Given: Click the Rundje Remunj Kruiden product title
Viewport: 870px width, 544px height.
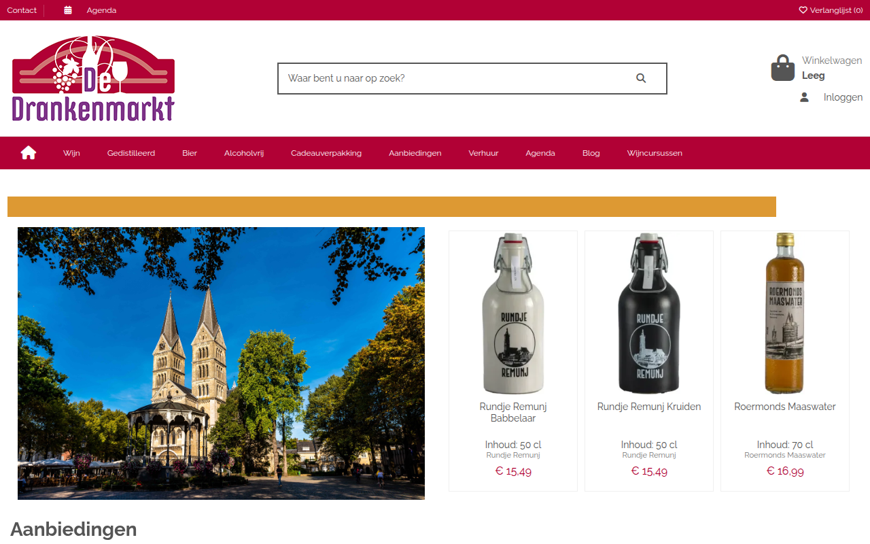Looking at the screenshot, I should [649, 407].
